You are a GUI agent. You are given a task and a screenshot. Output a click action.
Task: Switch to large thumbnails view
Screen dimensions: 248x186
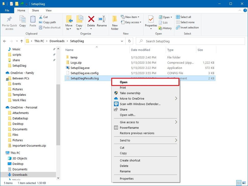pyautogui.click(x=245, y=183)
